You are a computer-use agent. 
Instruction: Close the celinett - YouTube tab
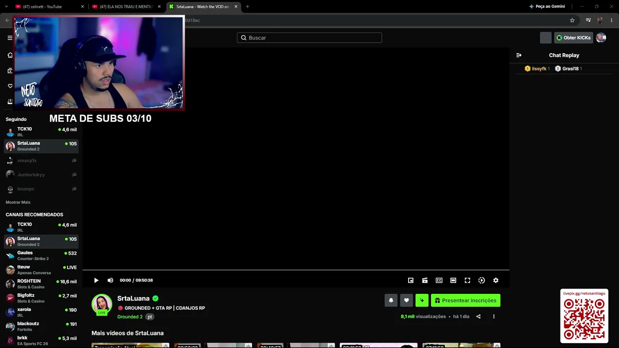82,7
